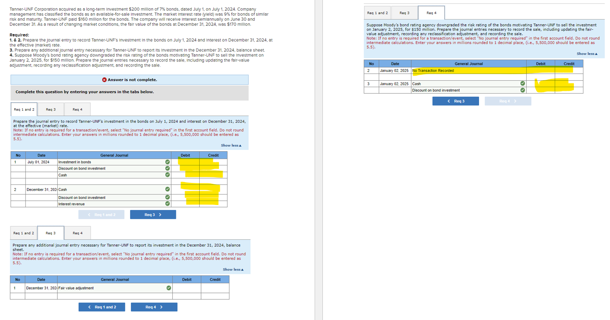Collapse Req 4 instructions with 'Show less'

(x=587, y=54)
